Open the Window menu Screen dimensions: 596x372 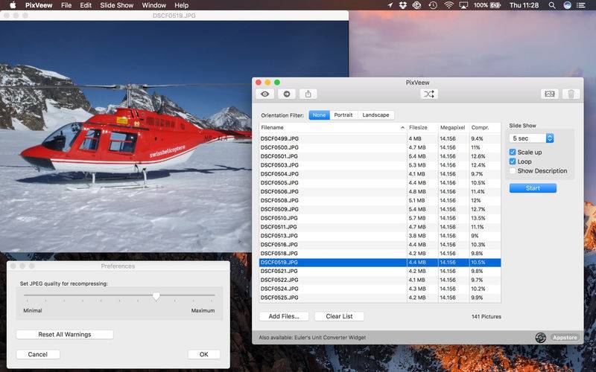153,5
